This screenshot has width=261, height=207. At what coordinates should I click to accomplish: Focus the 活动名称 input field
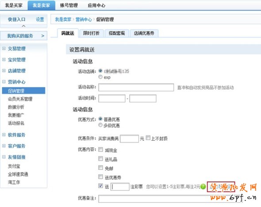(x=136, y=87)
